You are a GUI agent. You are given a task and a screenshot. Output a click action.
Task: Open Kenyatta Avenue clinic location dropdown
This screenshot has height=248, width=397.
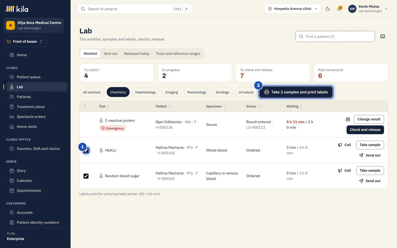point(293,9)
